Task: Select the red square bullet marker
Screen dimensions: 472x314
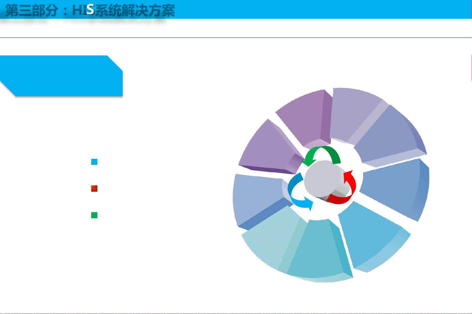Action: coord(94,188)
